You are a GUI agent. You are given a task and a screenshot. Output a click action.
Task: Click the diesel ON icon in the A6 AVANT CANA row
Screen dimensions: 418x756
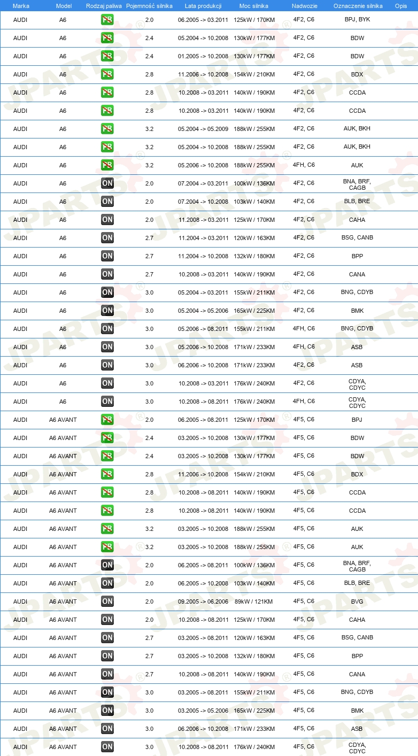tap(107, 674)
